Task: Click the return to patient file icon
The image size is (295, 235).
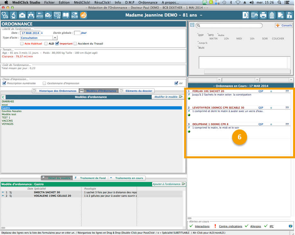Action: click(289, 15)
